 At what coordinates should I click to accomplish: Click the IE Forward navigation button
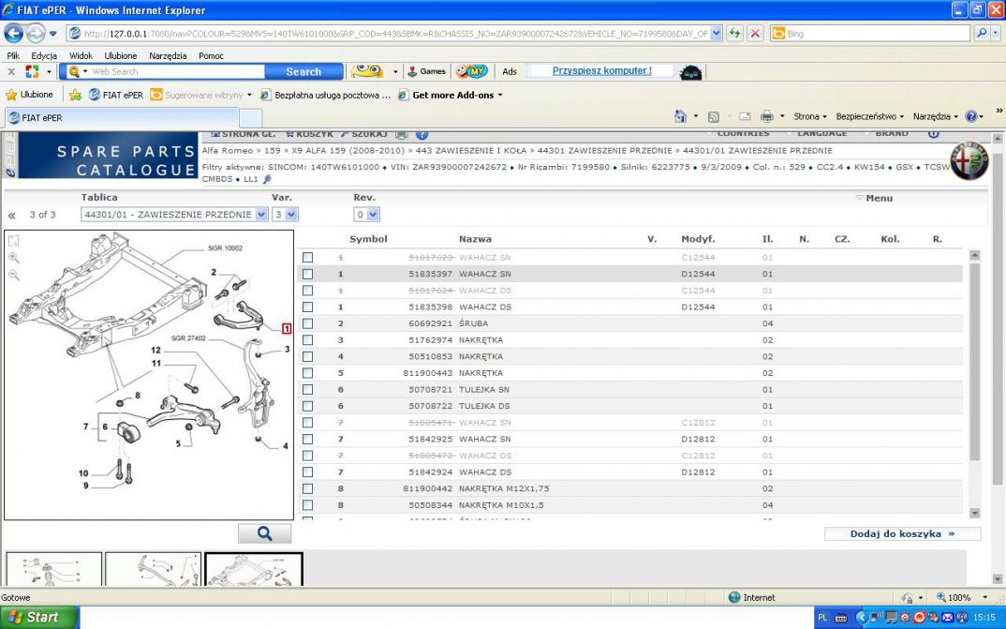tap(36, 34)
